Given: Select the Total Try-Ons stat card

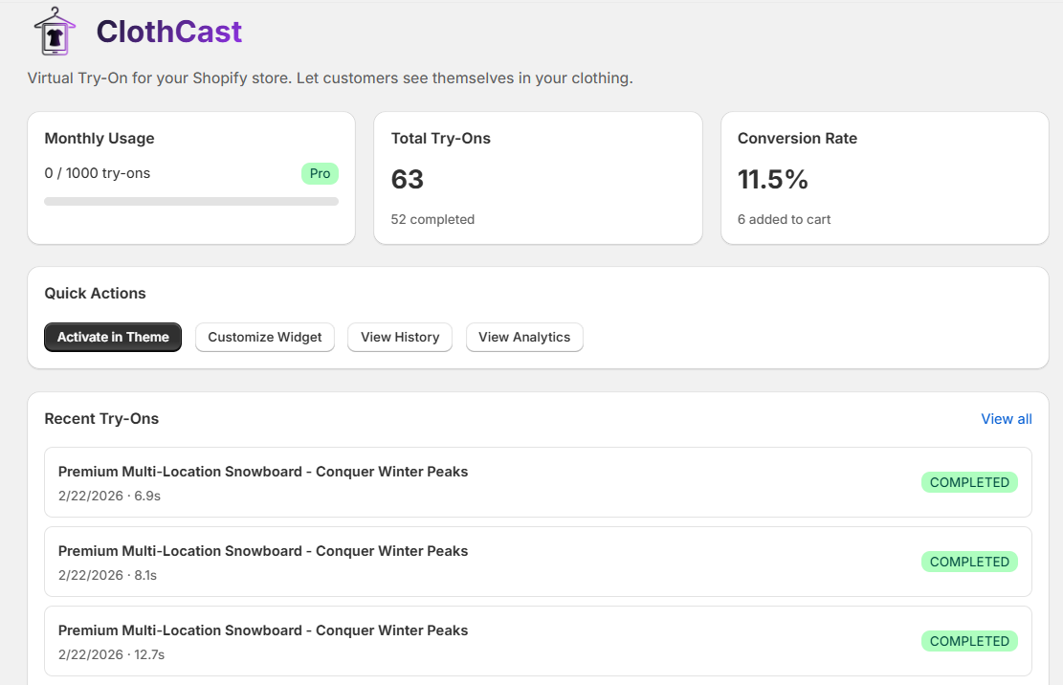Looking at the screenshot, I should [538, 177].
